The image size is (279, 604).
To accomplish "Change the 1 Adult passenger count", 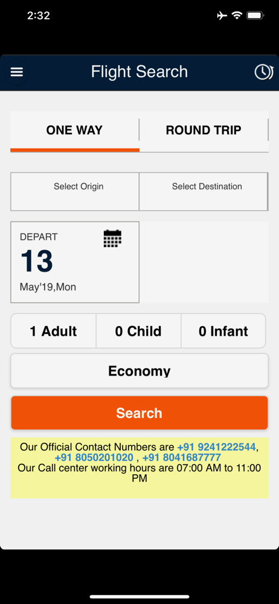I will (53, 331).
